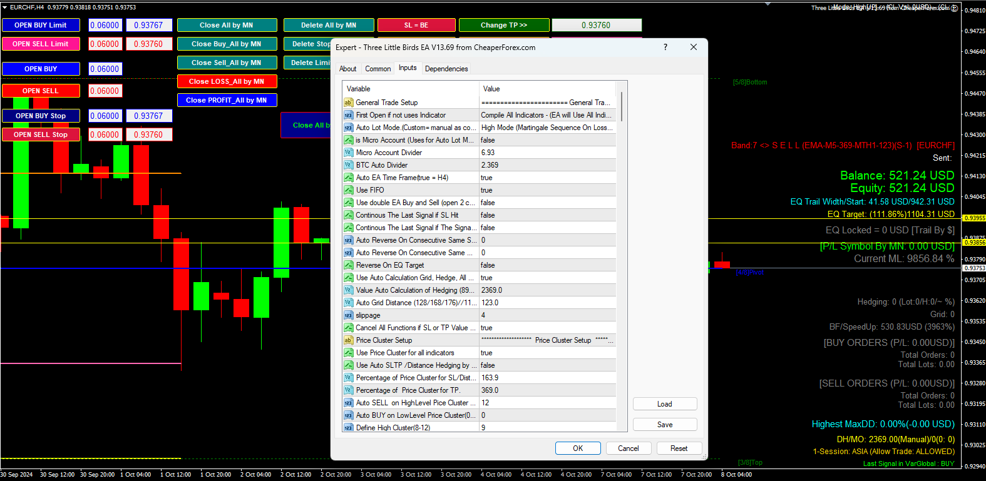
Task: Click icon next to Reverse On EQ Target
Action: (x=349, y=265)
